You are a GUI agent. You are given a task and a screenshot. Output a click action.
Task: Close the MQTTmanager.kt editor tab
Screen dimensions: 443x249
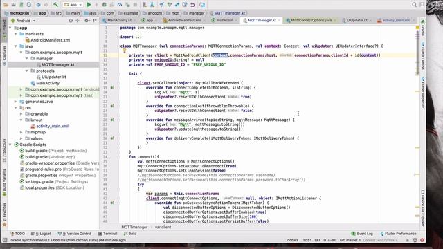[x=279, y=20]
